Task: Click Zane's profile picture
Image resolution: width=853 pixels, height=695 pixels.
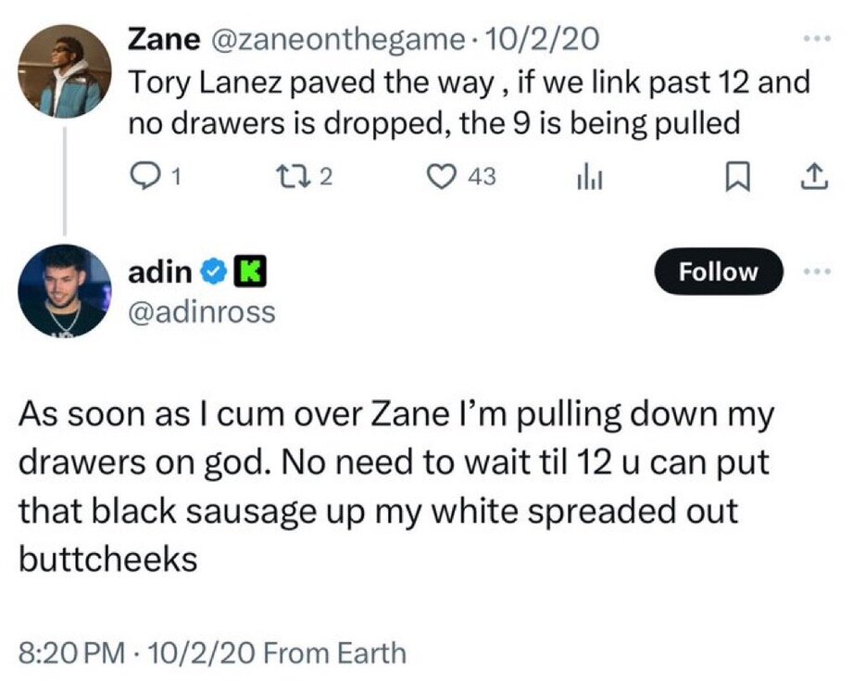Action: point(64,69)
